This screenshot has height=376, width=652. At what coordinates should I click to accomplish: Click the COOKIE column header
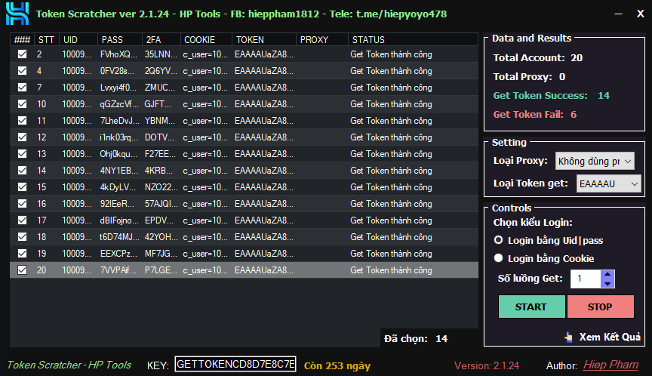coord(199,40)
